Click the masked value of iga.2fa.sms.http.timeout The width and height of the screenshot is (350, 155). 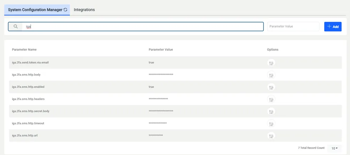click(157, 124)
